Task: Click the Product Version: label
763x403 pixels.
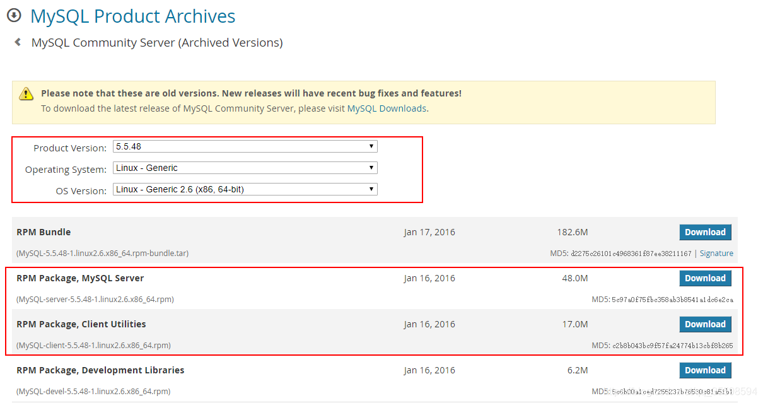Action: (x=70, y=148)
